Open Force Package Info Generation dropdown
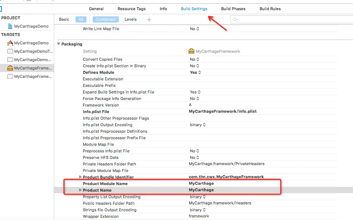The image size is (353, 220). click(x=195, y=99)
